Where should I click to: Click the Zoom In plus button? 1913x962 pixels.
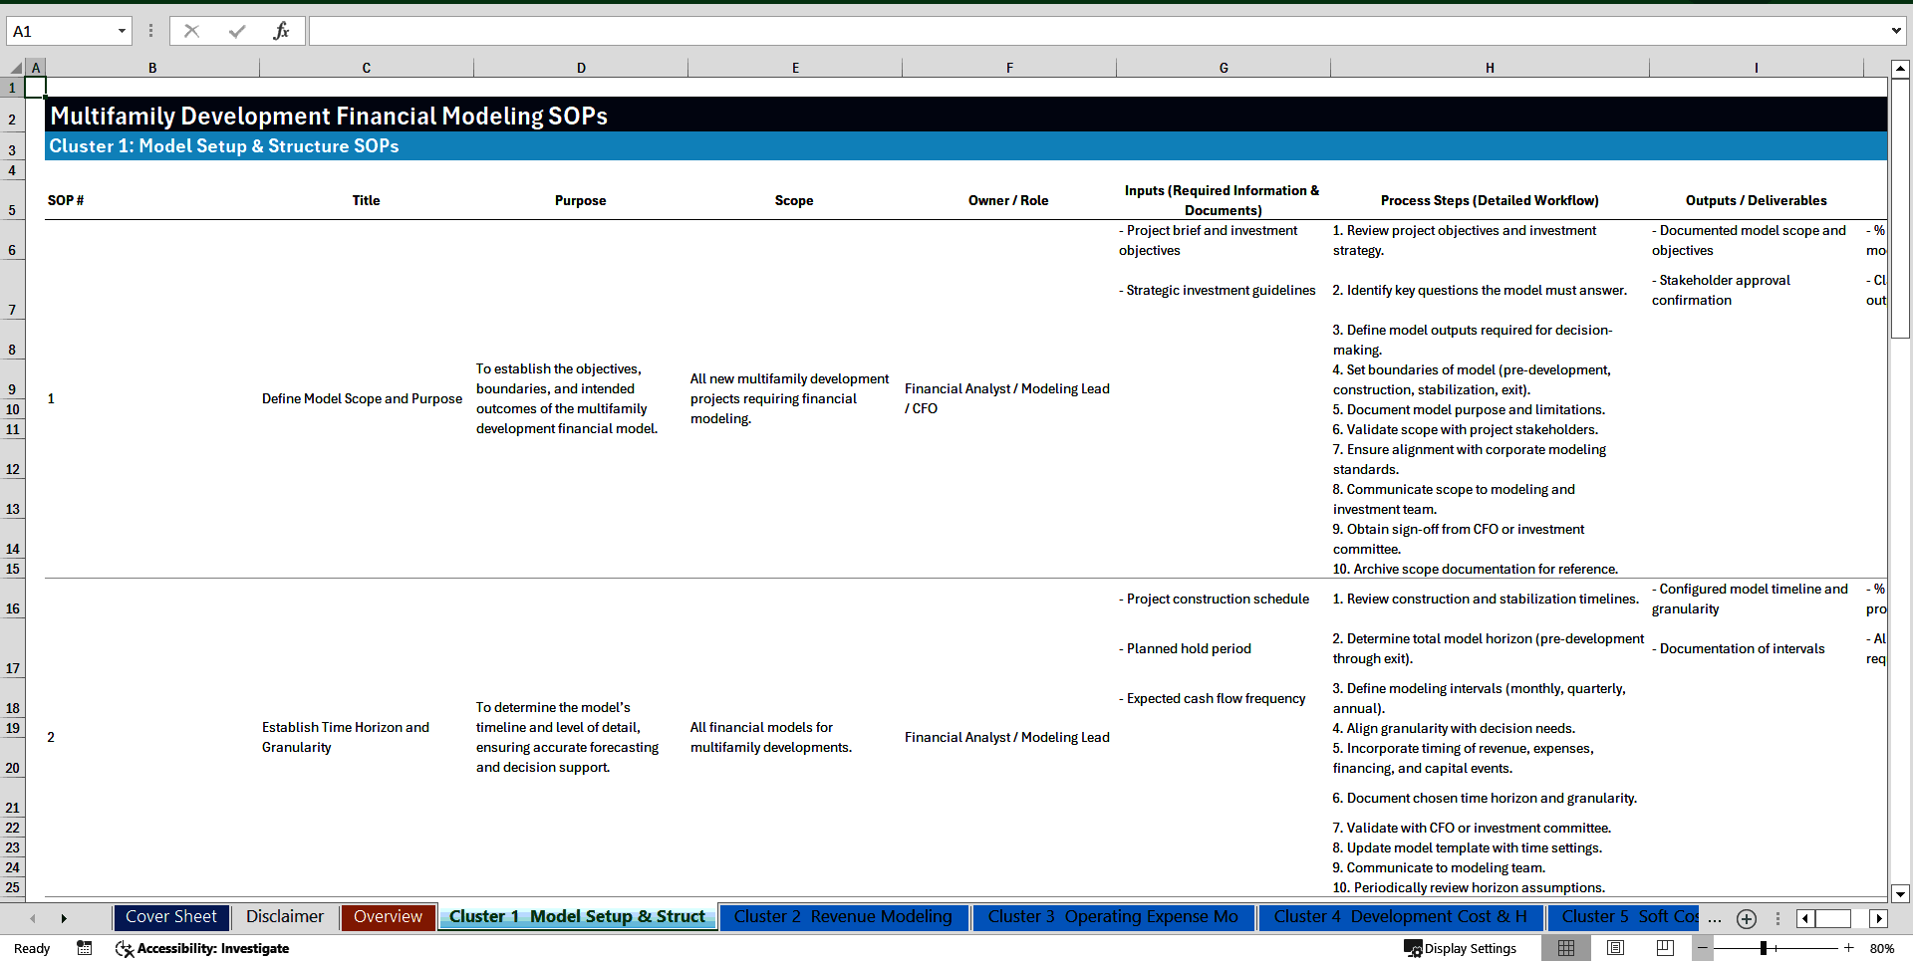(x=1848, y=948)
